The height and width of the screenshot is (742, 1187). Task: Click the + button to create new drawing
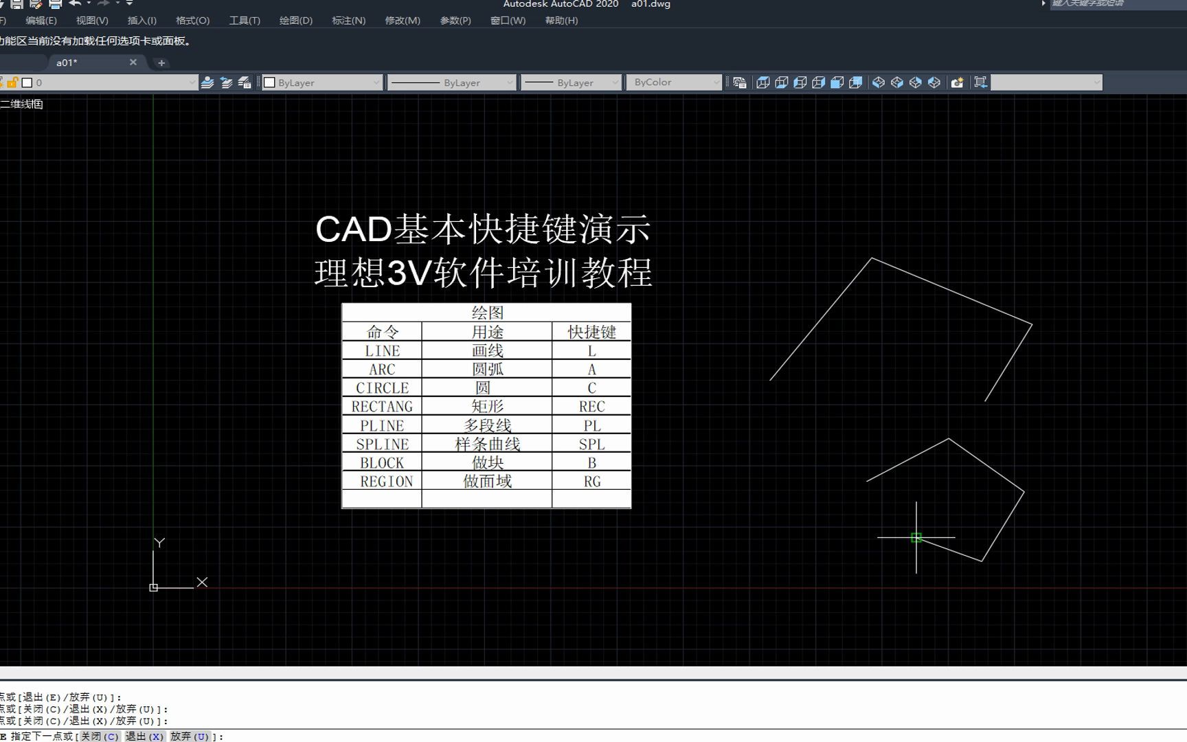[x=161, y=63]
